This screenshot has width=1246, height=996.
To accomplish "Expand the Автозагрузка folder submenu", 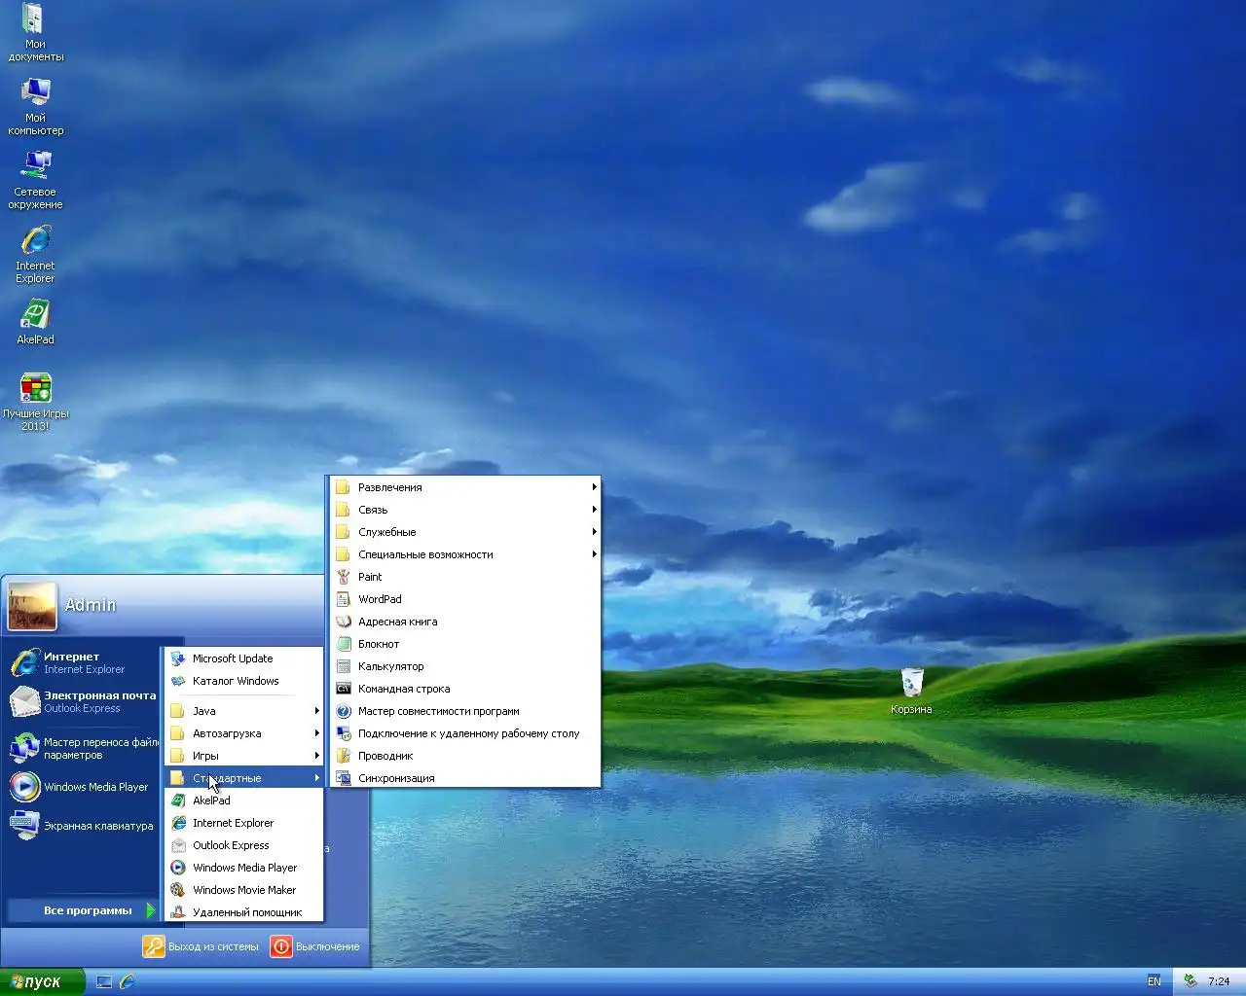I will (x=243, y=733).
